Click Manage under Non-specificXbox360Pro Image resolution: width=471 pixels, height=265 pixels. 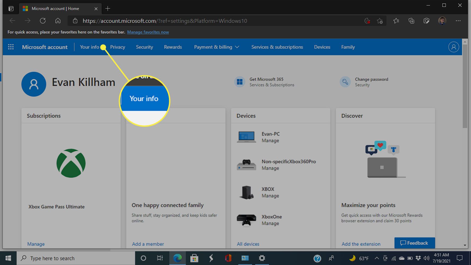coord(270,168)
